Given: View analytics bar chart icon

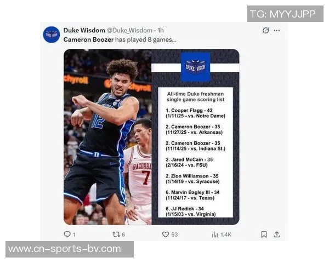Looking at the screenshot, I should pyautogui.click(x=215, y=235).
